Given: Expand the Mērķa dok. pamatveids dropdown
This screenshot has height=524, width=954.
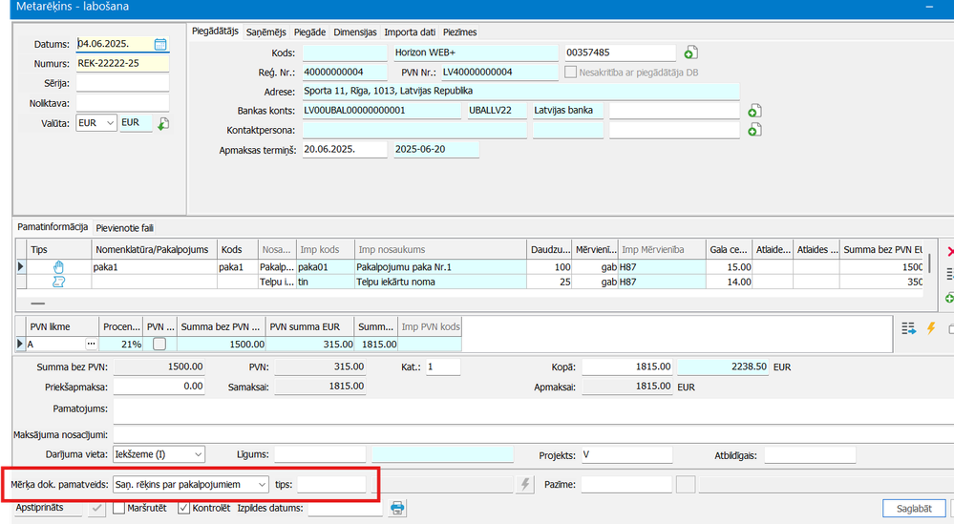Looking at the screenshot, I should (261, 485).
